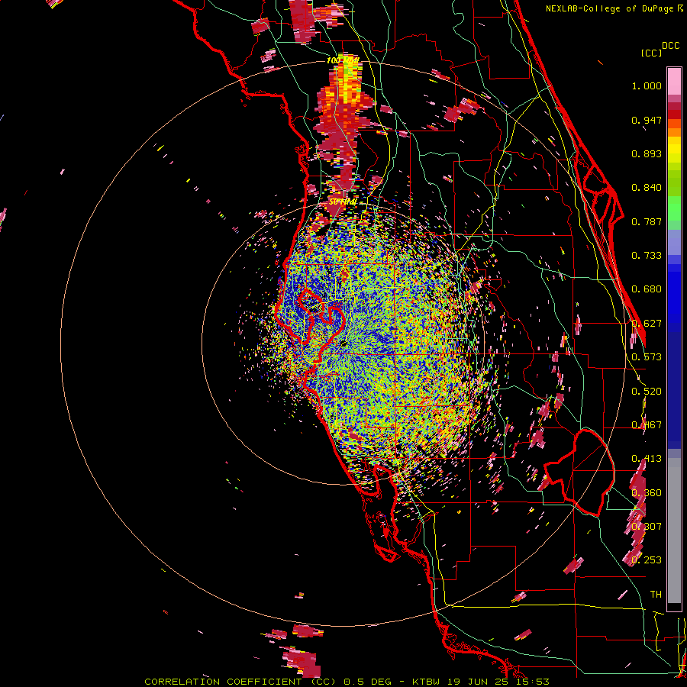Select the 0.947 color scale value
687x687 pixels.
point(647,120)
